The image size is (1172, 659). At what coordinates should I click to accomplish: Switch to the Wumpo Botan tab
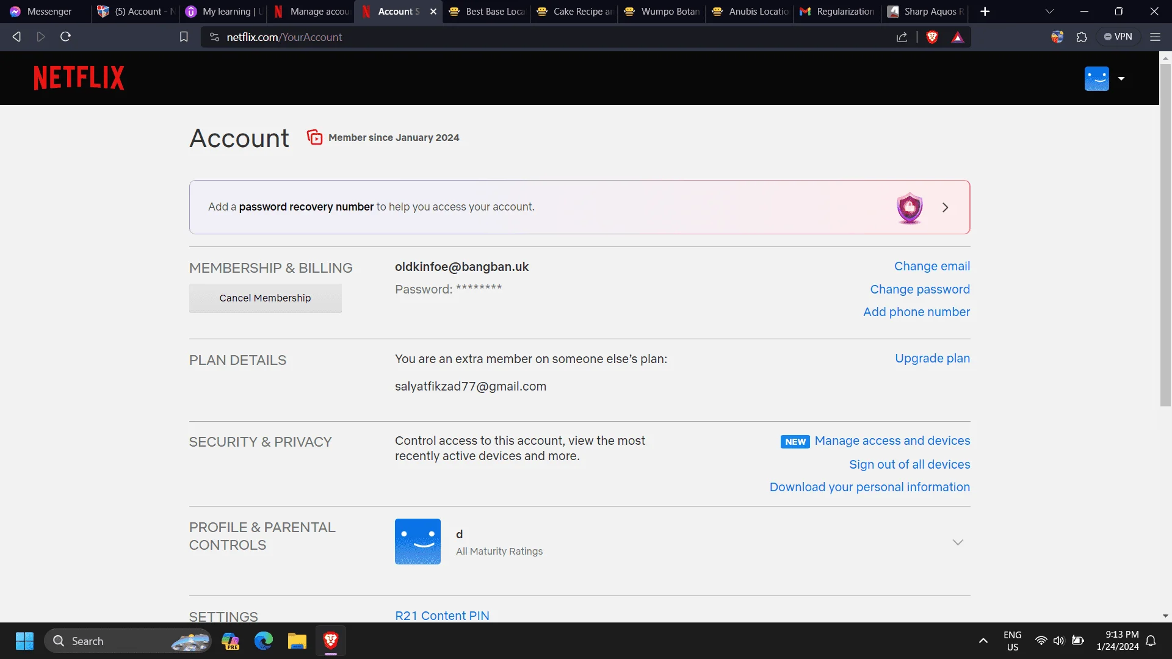pos(663,12)
